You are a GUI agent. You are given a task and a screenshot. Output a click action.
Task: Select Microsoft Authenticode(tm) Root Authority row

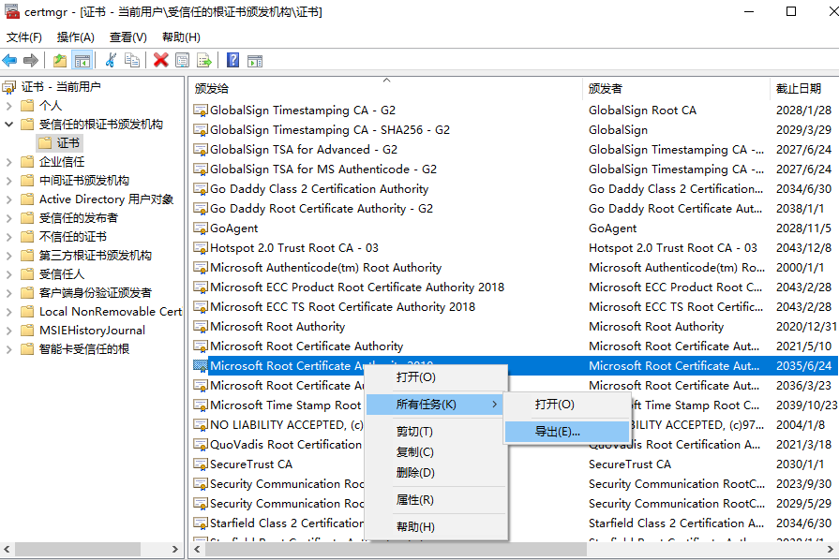514,268
